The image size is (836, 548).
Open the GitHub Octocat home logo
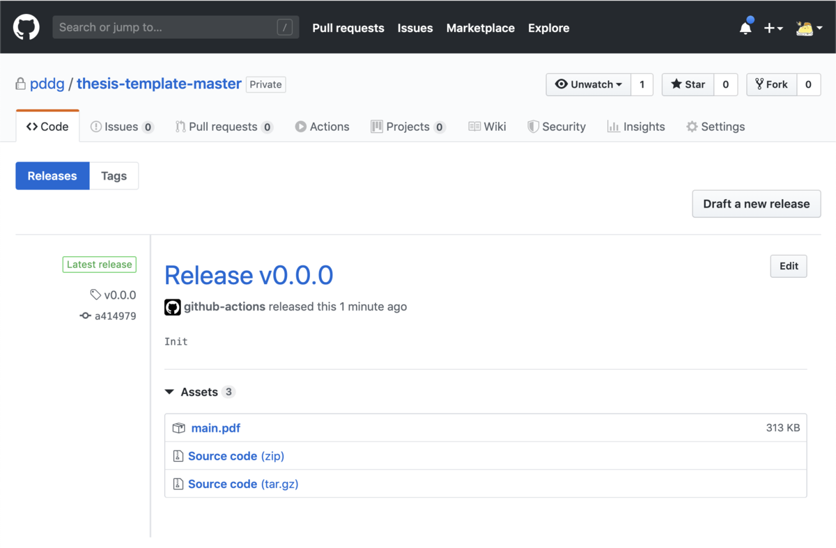pyautogui.click(x=26, y=27)
